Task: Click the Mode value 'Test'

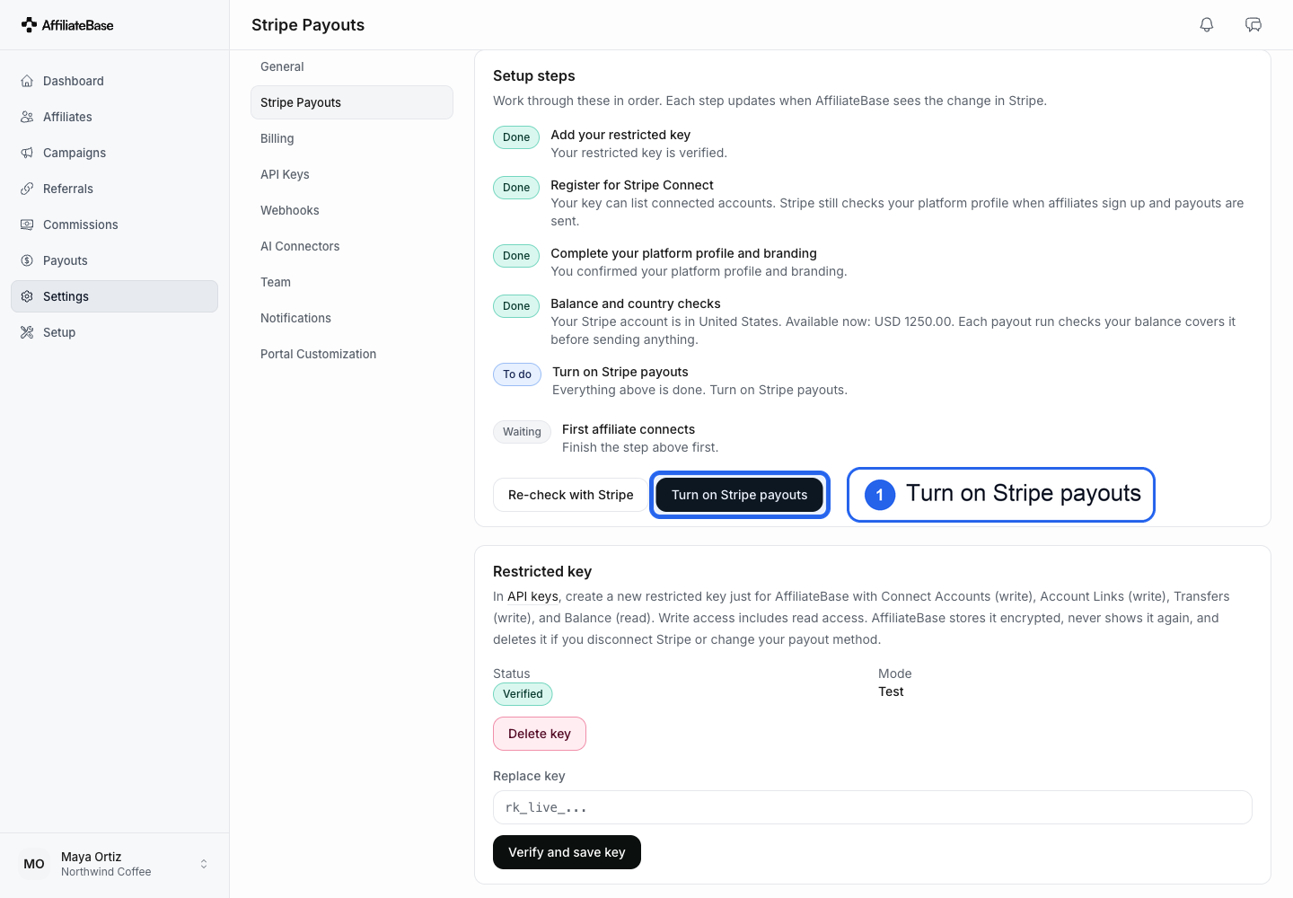Action: [x=891, y=691]
